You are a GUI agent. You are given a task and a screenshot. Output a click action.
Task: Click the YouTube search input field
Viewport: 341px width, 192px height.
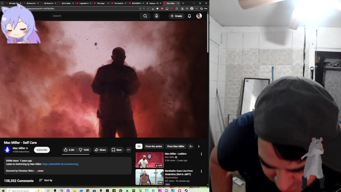[x=95, y=16]
